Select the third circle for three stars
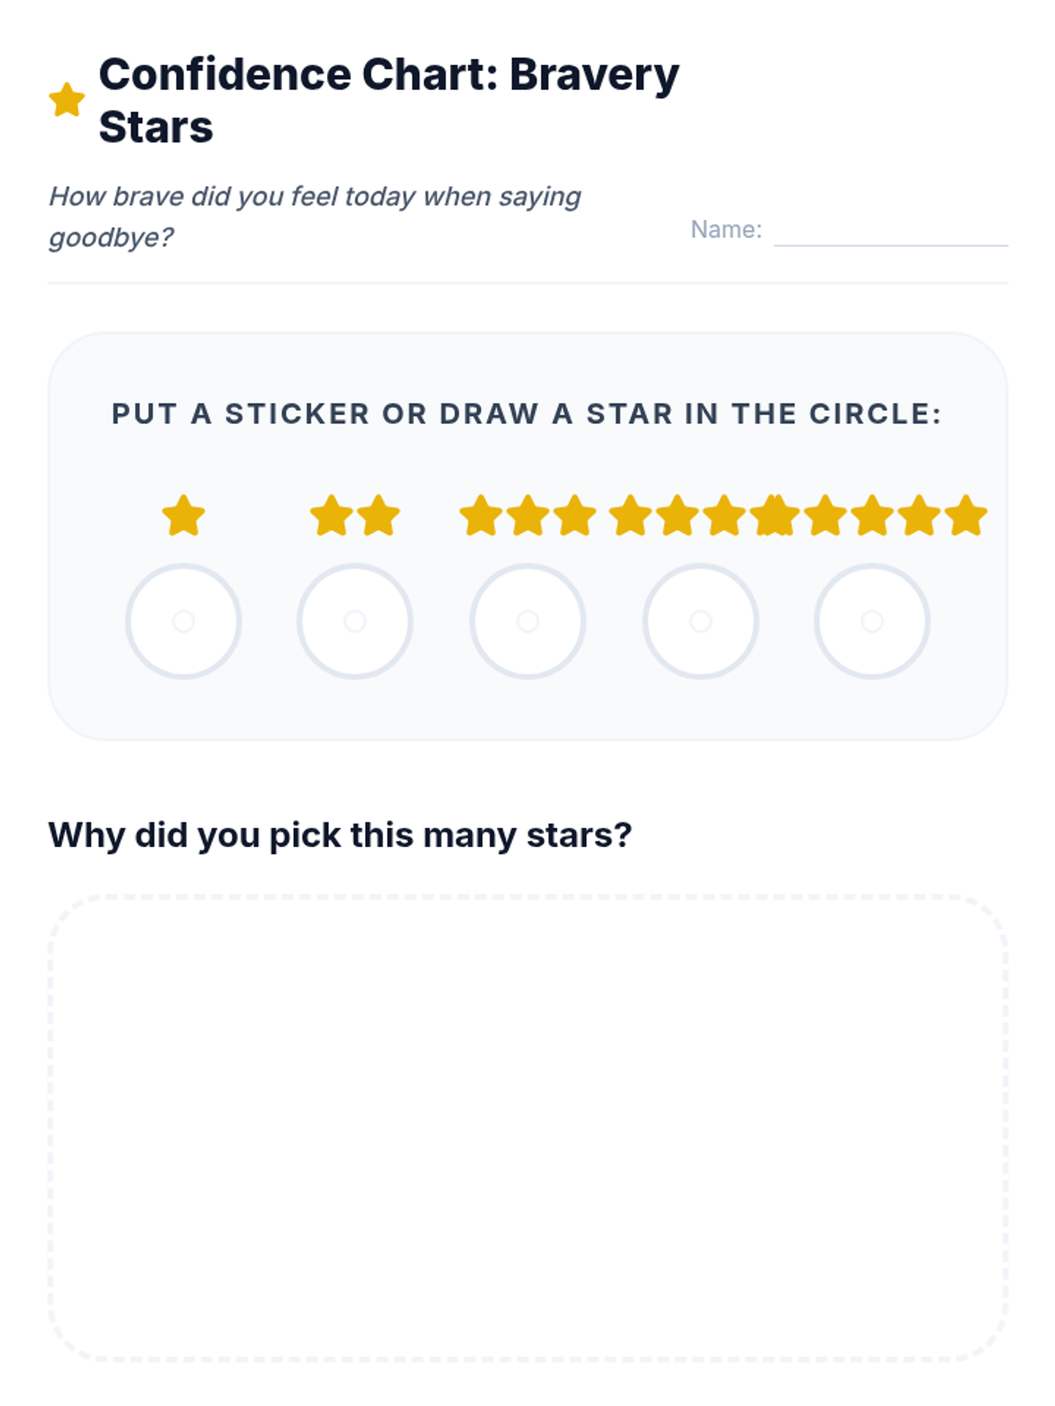This screenshot has width=1055, height=1406. pos(527,621)
